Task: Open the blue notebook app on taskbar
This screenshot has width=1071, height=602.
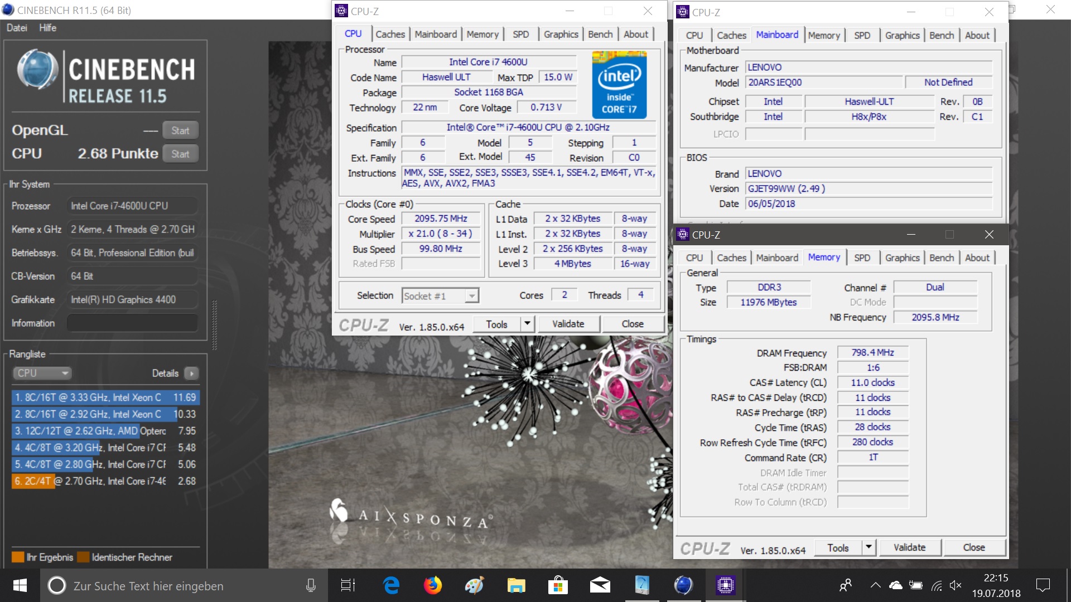Action: coord(641,585)
